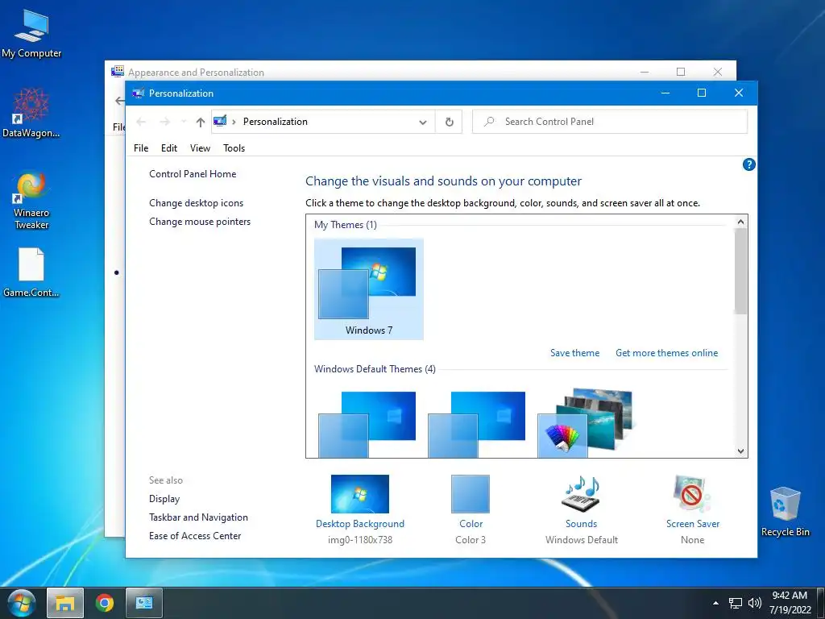Screen dimensions: 825x619
Task: Click Save theme link
Action: tap(575, 353)
